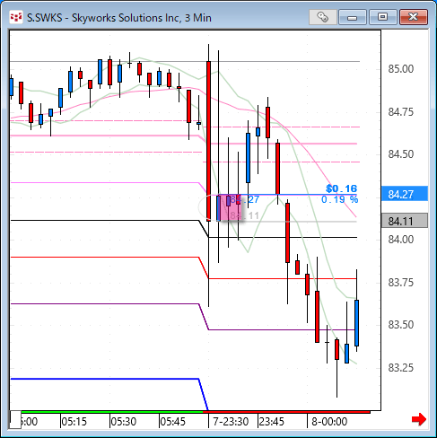Image resolution: width=437 pixels, height=438 pixels.
Task: Click the red scroll-right arrow
Action: click(x=419, y=419)
